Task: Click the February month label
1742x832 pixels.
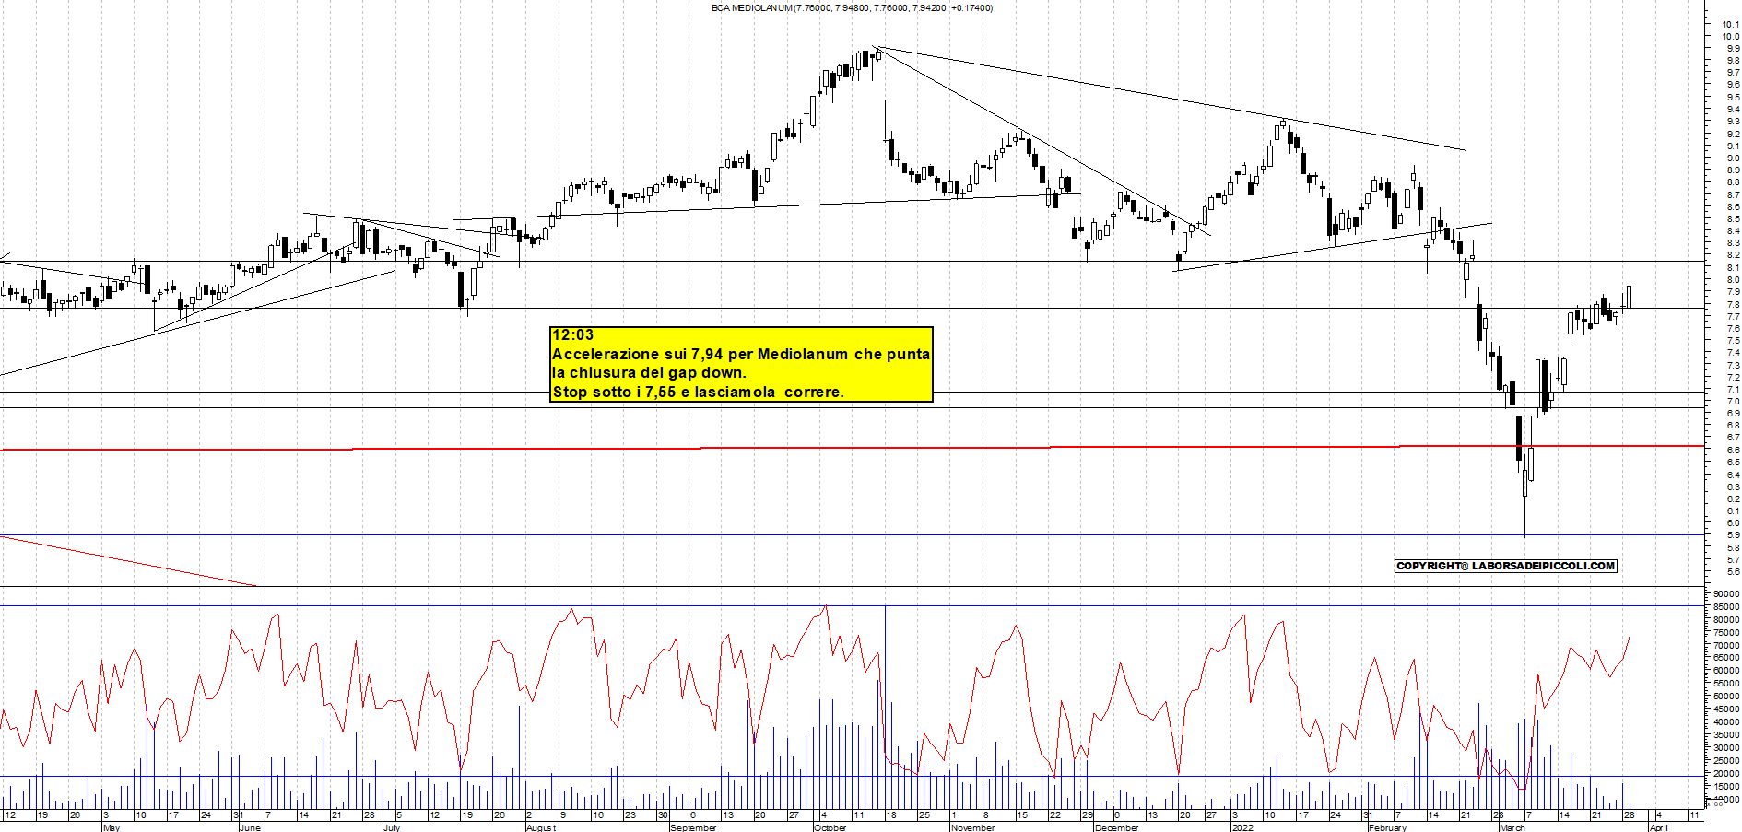Action: [1387, 827]
